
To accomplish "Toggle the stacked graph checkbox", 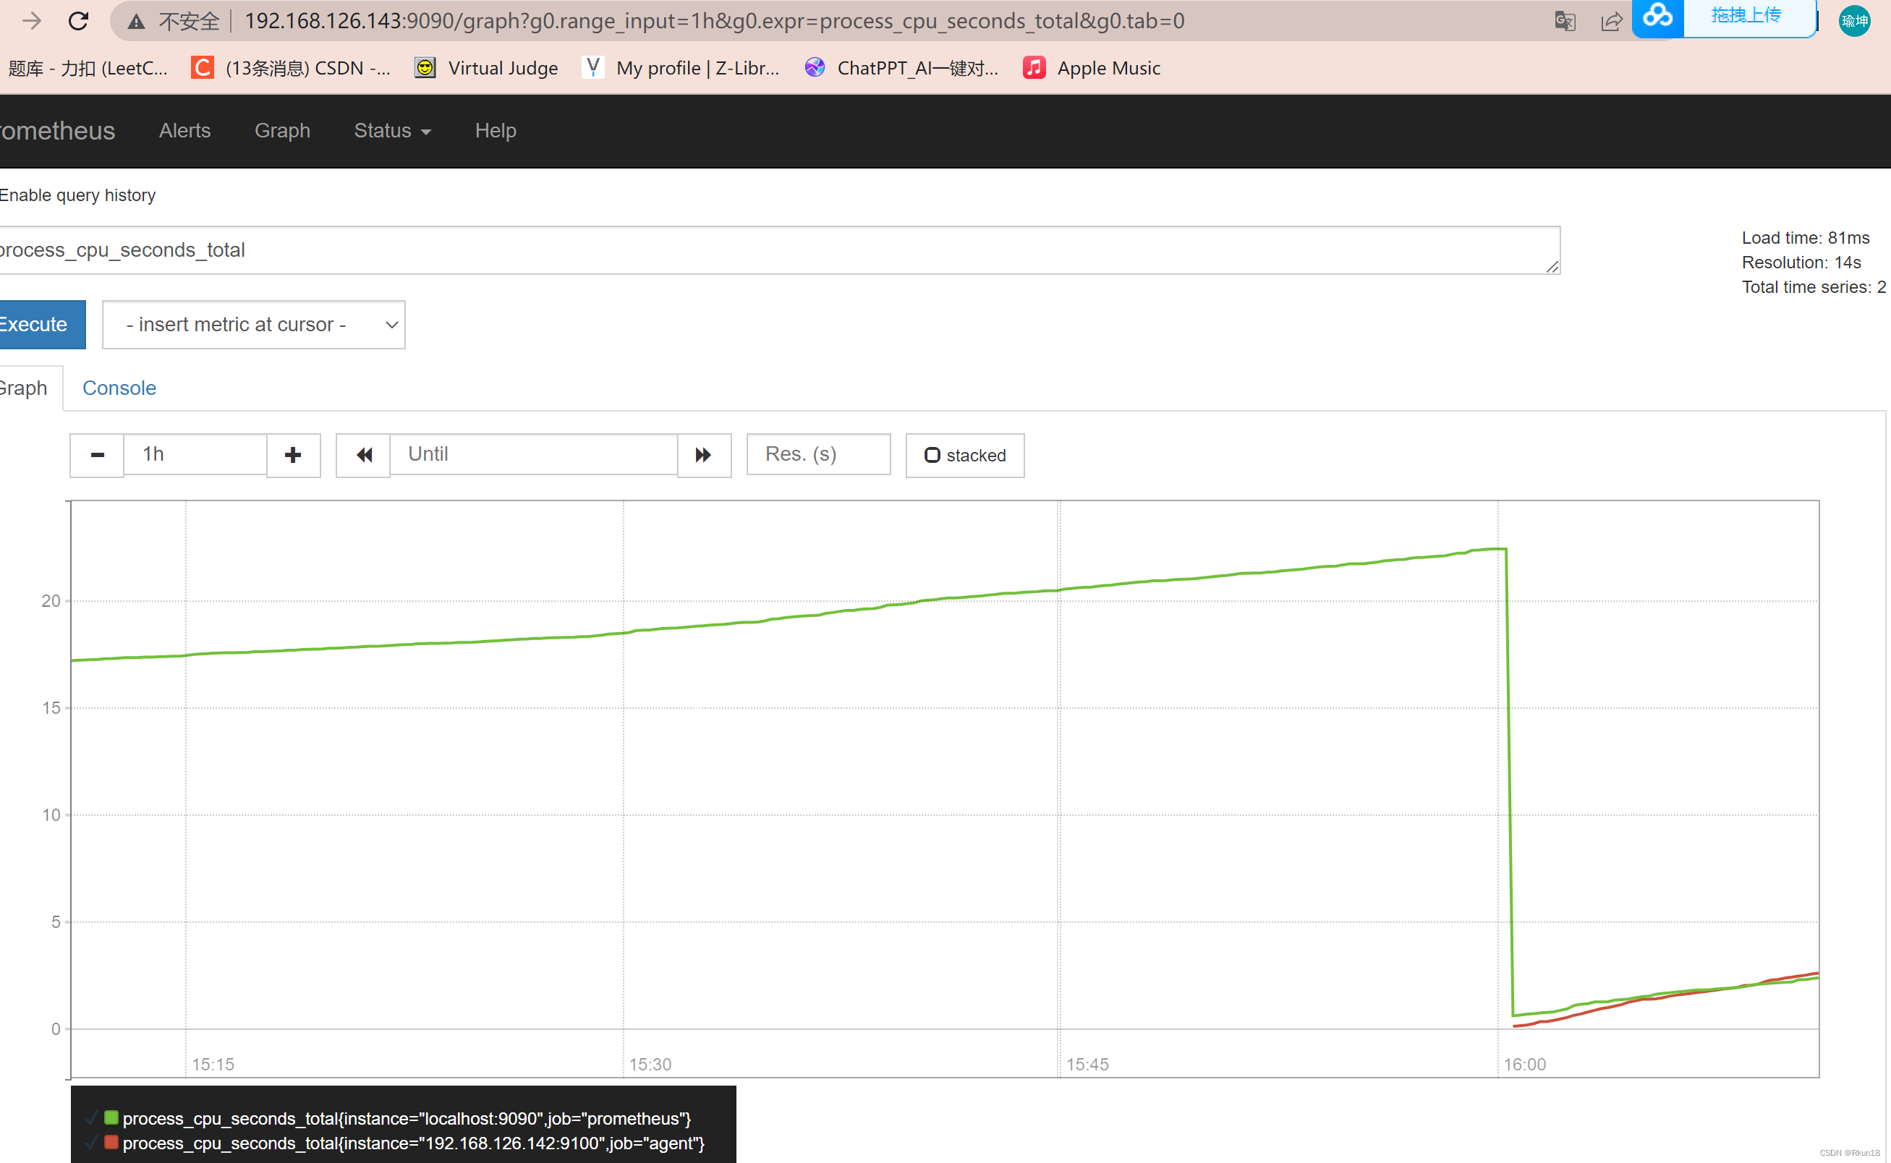I will point(932,456).
